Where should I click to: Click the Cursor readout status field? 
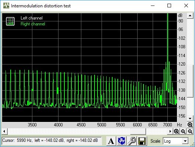tap(52, 141)
